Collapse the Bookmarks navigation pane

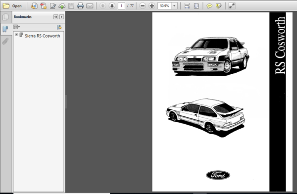pyautogui.click(x=55, y=17)
